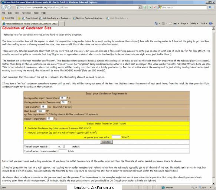Click the Calculate button
This screenshot has width=216, height=190.
point(107,142)
